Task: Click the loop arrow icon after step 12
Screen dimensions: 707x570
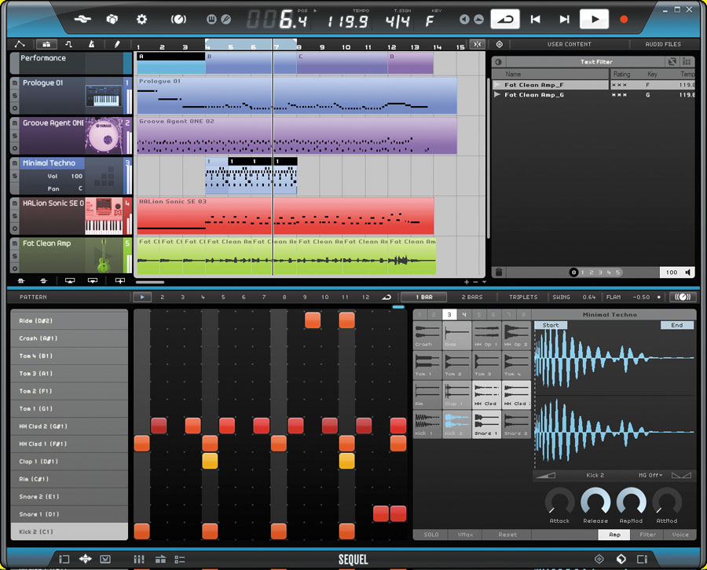Action: pos(386,297)
